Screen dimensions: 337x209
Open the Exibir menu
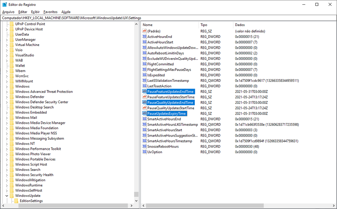click(35, 12)
